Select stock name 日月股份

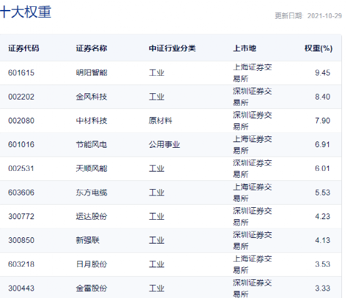pyautogui.click(x=91, y=264)
